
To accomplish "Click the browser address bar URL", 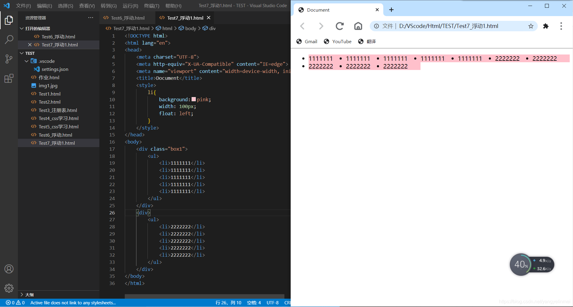I will tap(449, 26).
